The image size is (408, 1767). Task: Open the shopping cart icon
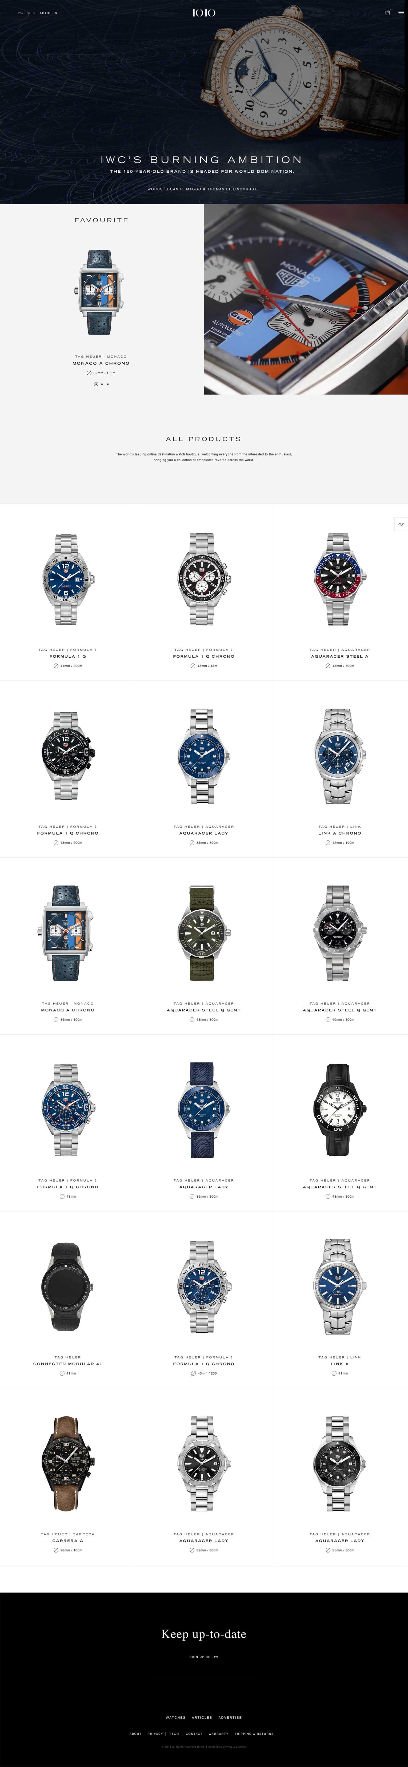point(387,12)
